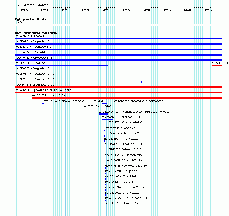Click nsv3378998 (Audano2019) label
229x216 pixels.
[122, 139]
